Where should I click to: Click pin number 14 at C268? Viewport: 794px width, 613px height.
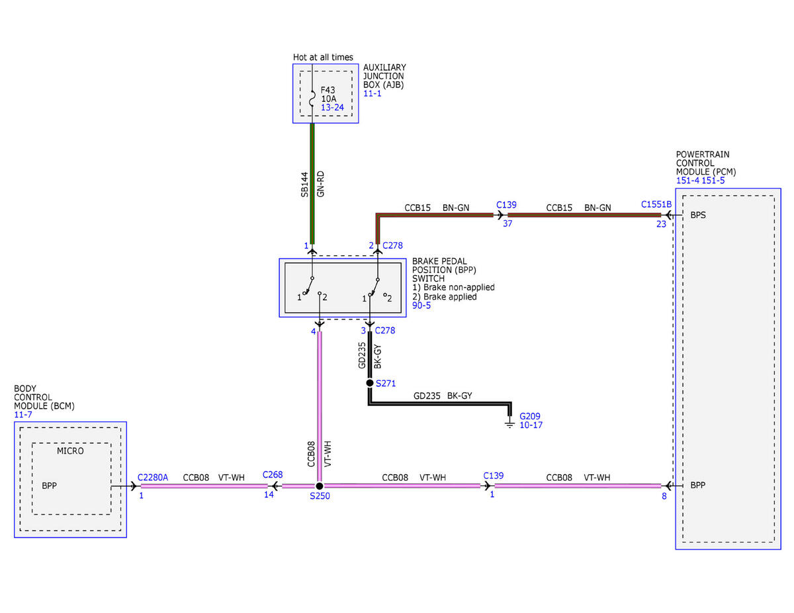pos(269,495)
